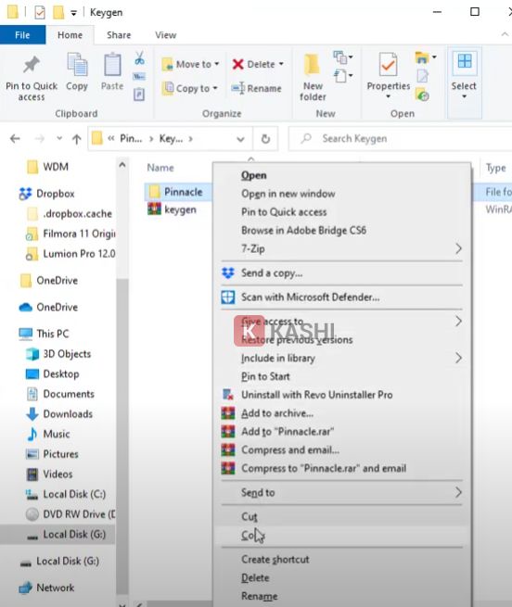Click the Music note icon in sidebar
The height and width of the screenshot is (607, 512).
(32, 434)
